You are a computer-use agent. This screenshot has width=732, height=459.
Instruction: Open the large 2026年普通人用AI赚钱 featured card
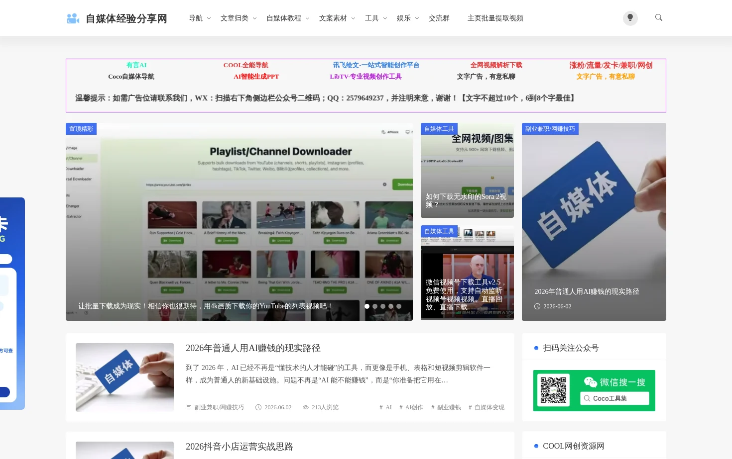tap(594, 222)
